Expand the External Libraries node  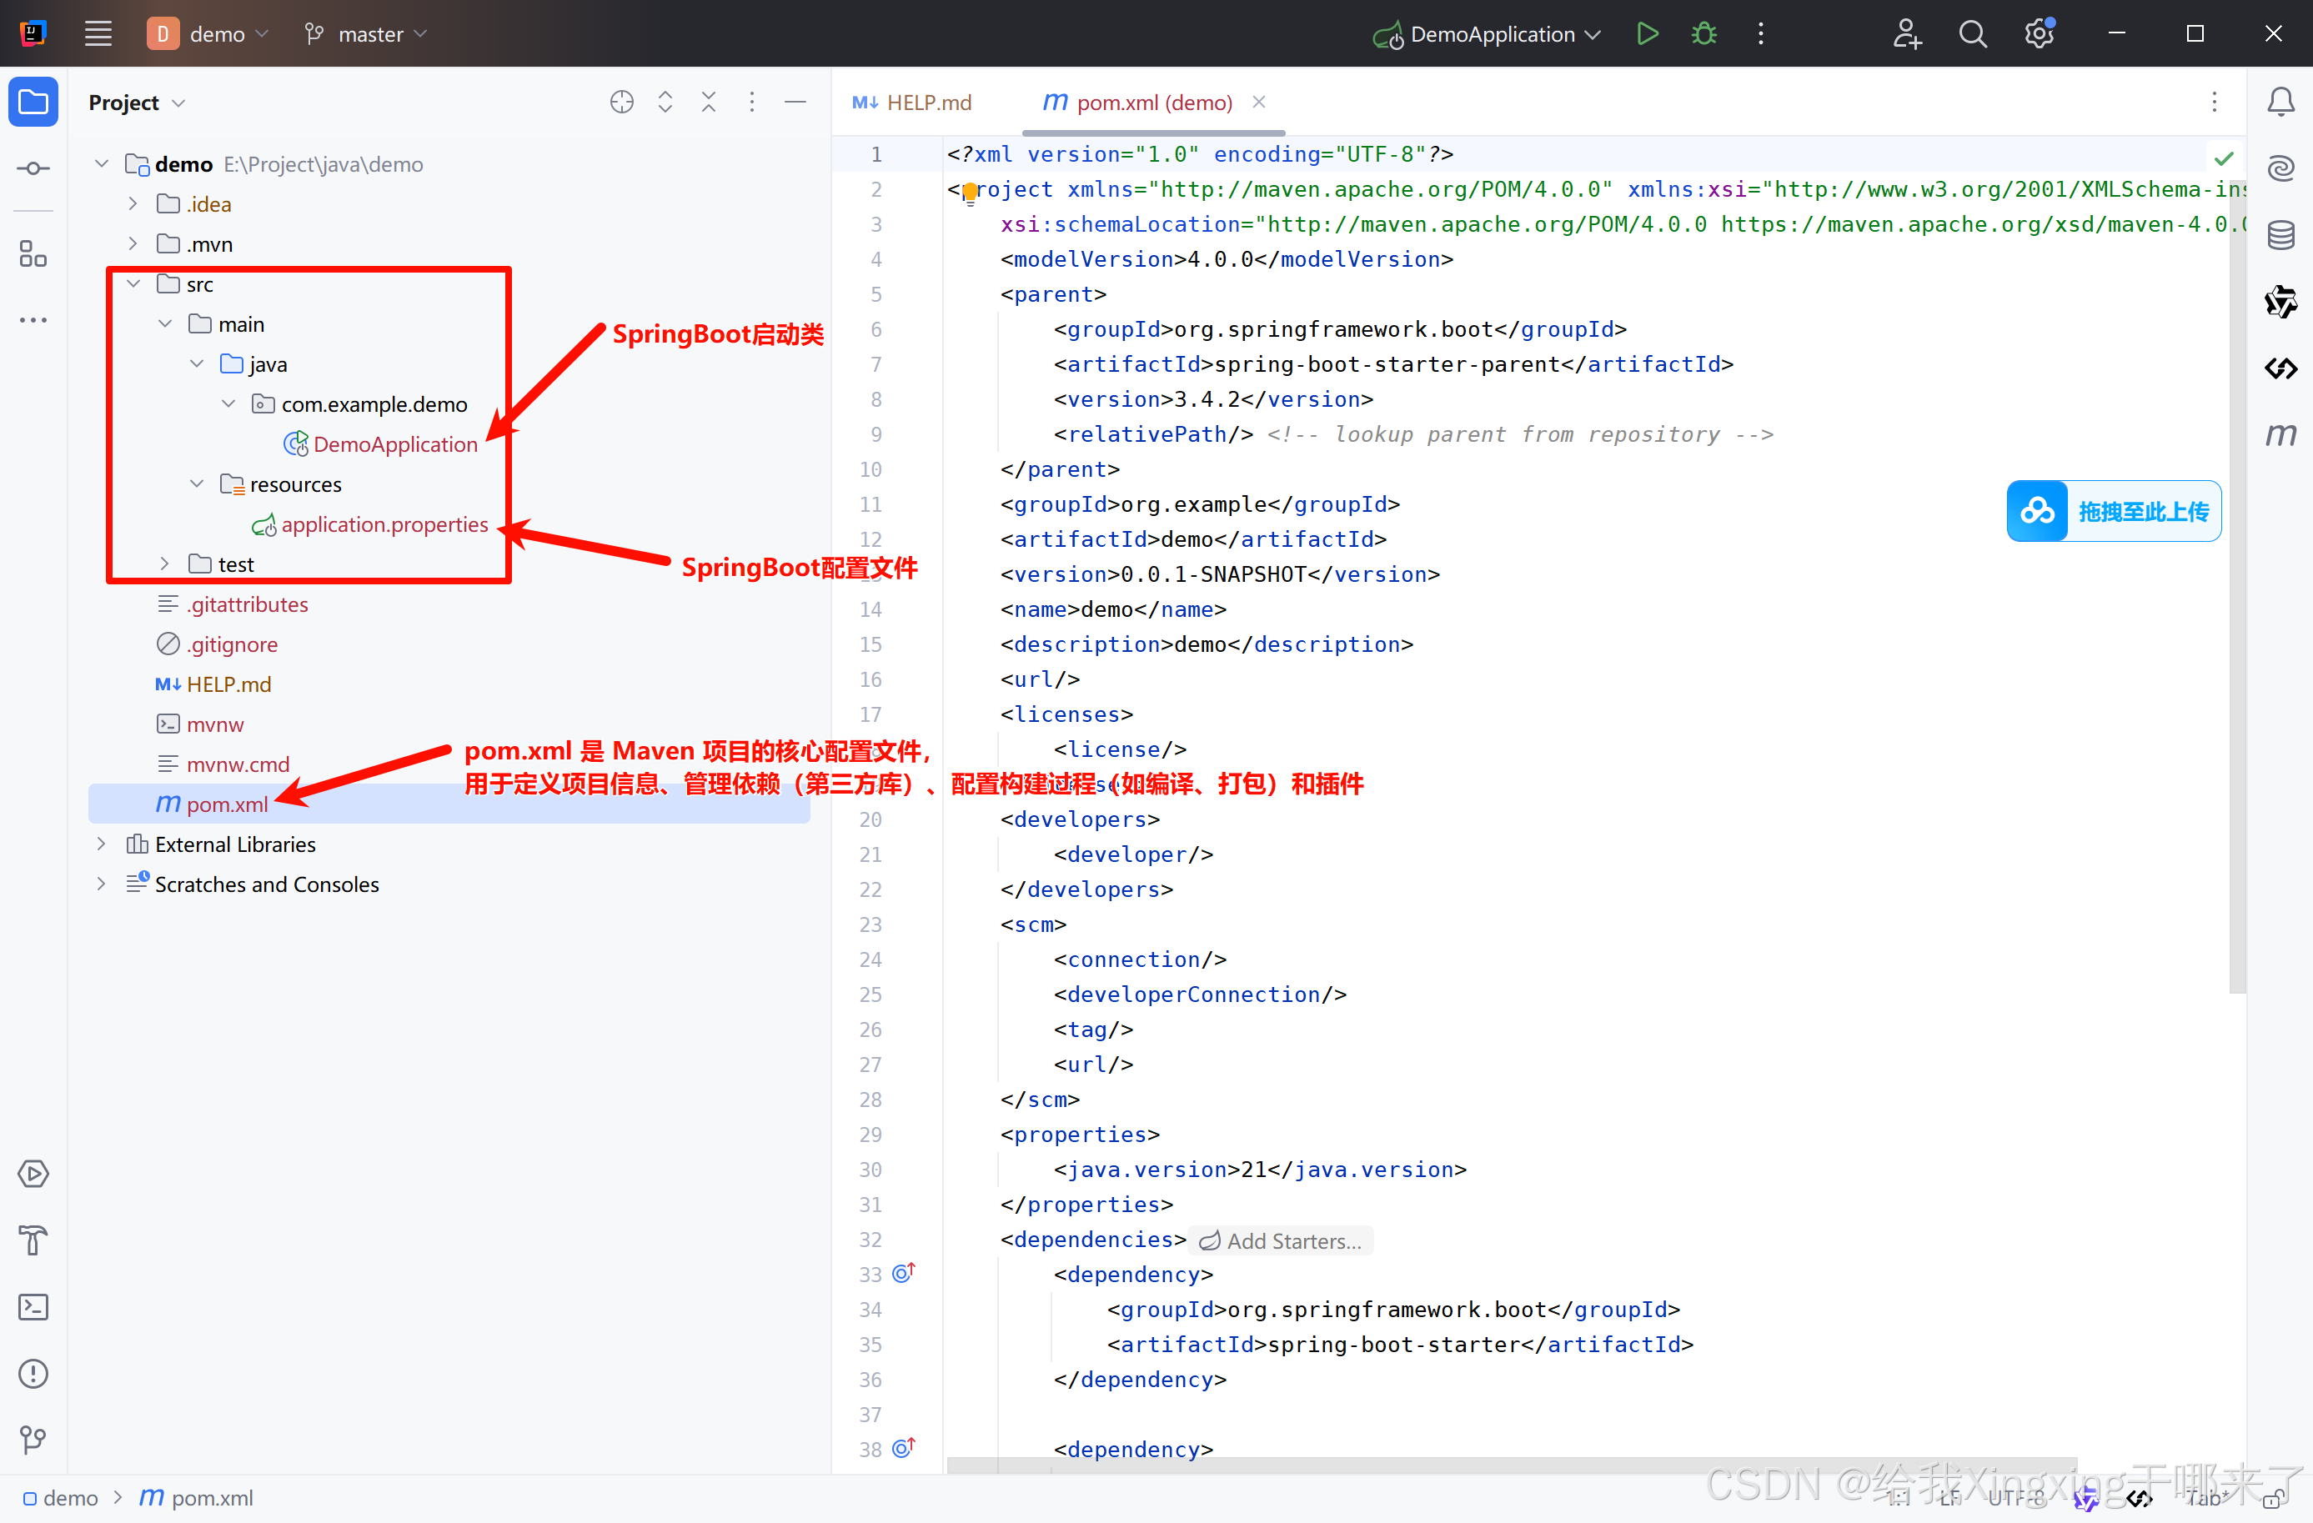pyautogui.click(x=101, y=844)
